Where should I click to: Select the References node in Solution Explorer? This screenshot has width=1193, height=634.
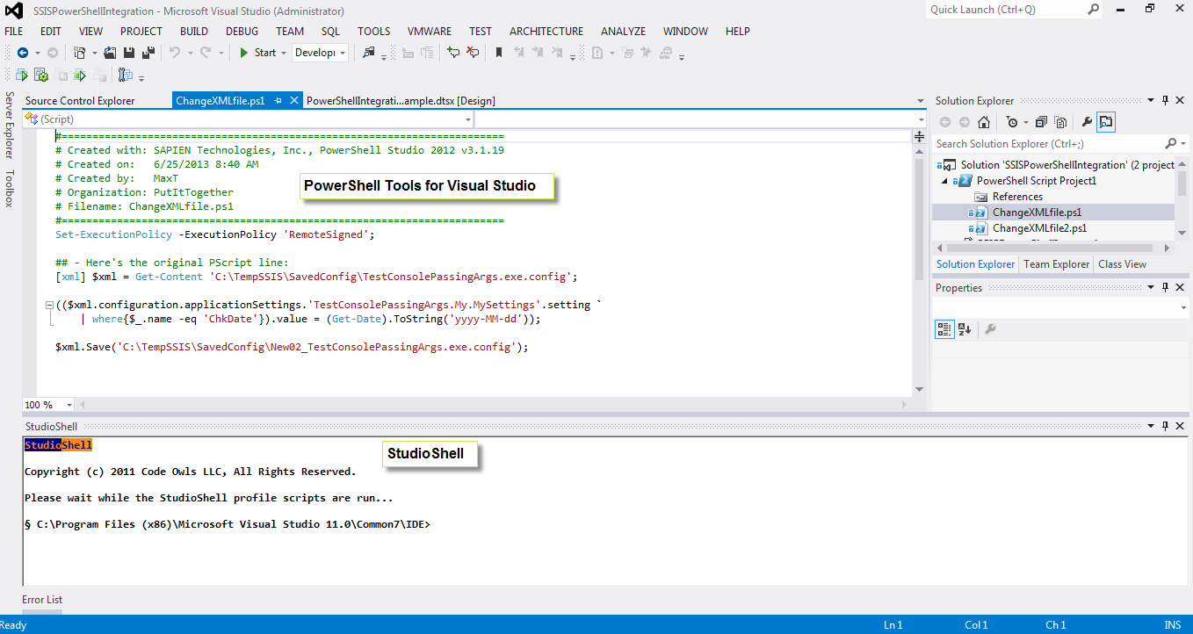pos(1017,197)
